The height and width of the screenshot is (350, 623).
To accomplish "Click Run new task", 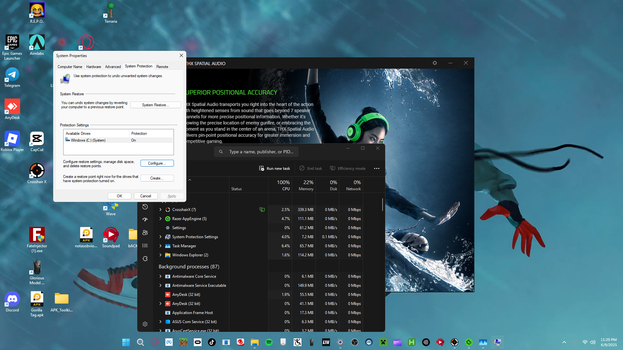I will click(x=275, y=169).
